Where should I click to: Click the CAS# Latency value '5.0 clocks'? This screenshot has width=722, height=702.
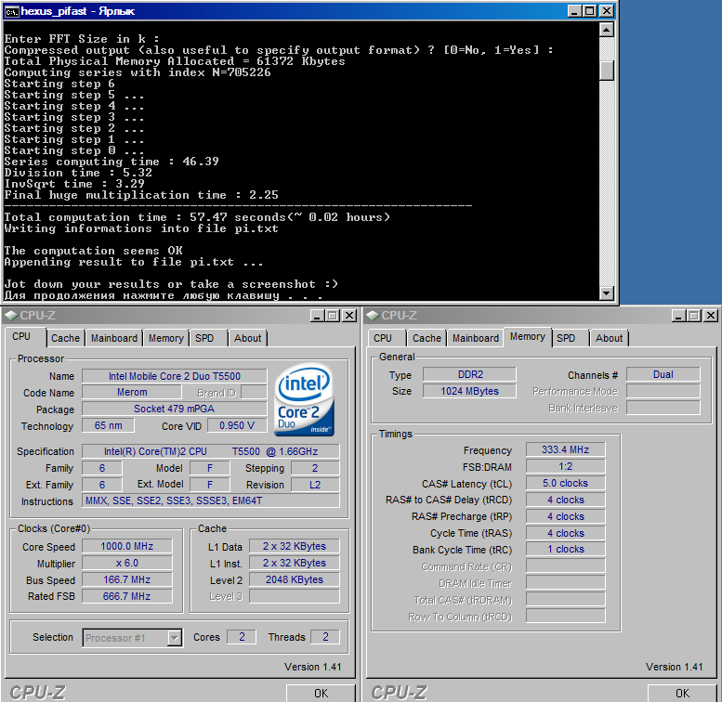(566, 483)
